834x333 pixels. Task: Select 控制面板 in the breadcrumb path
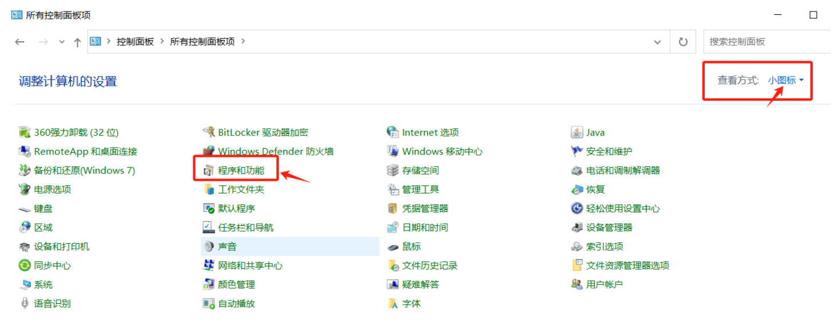click(135, 42)
